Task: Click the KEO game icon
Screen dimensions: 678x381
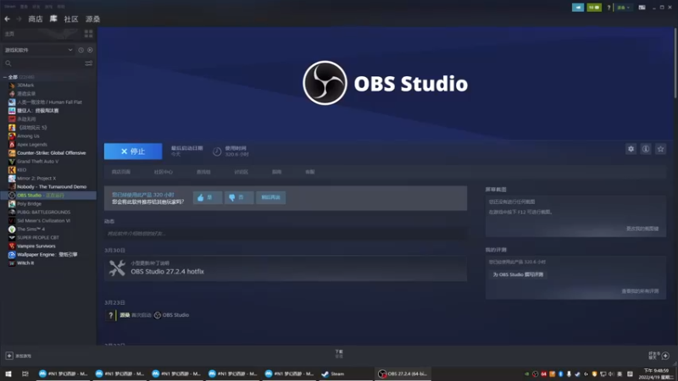Action: point(12,170)
